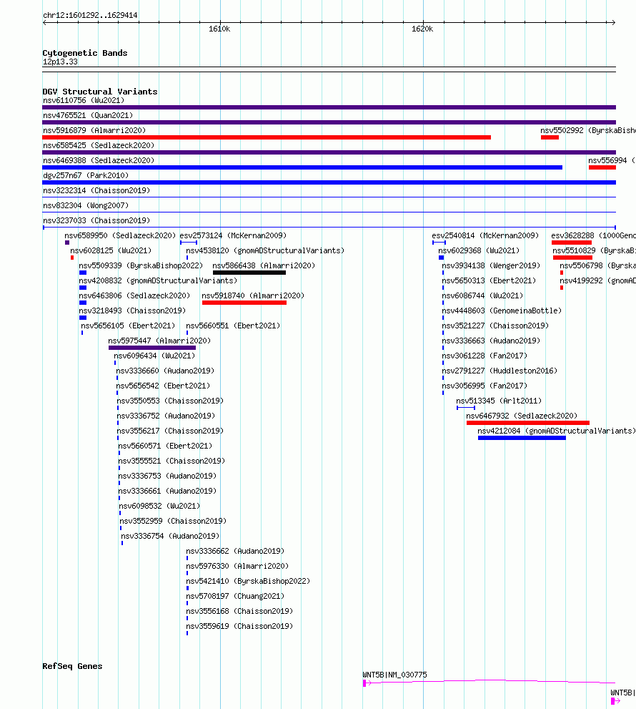Select nsv3555521 (Chaisson2019) label

point(172,461)
